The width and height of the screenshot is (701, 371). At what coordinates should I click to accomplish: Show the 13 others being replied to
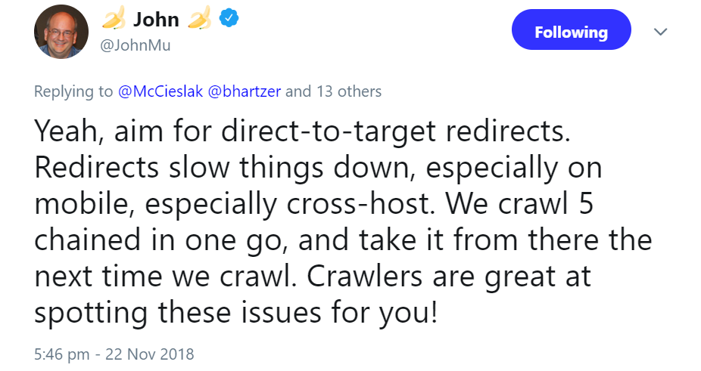[348, 92]
